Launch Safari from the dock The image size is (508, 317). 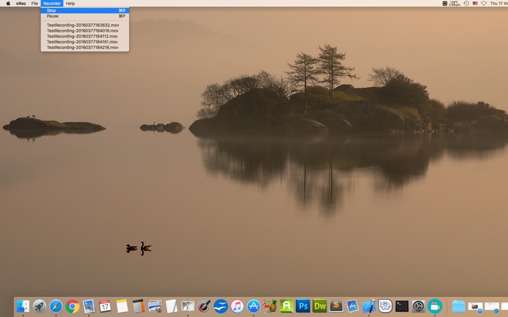pyautogui.click(x=56, y=306)
